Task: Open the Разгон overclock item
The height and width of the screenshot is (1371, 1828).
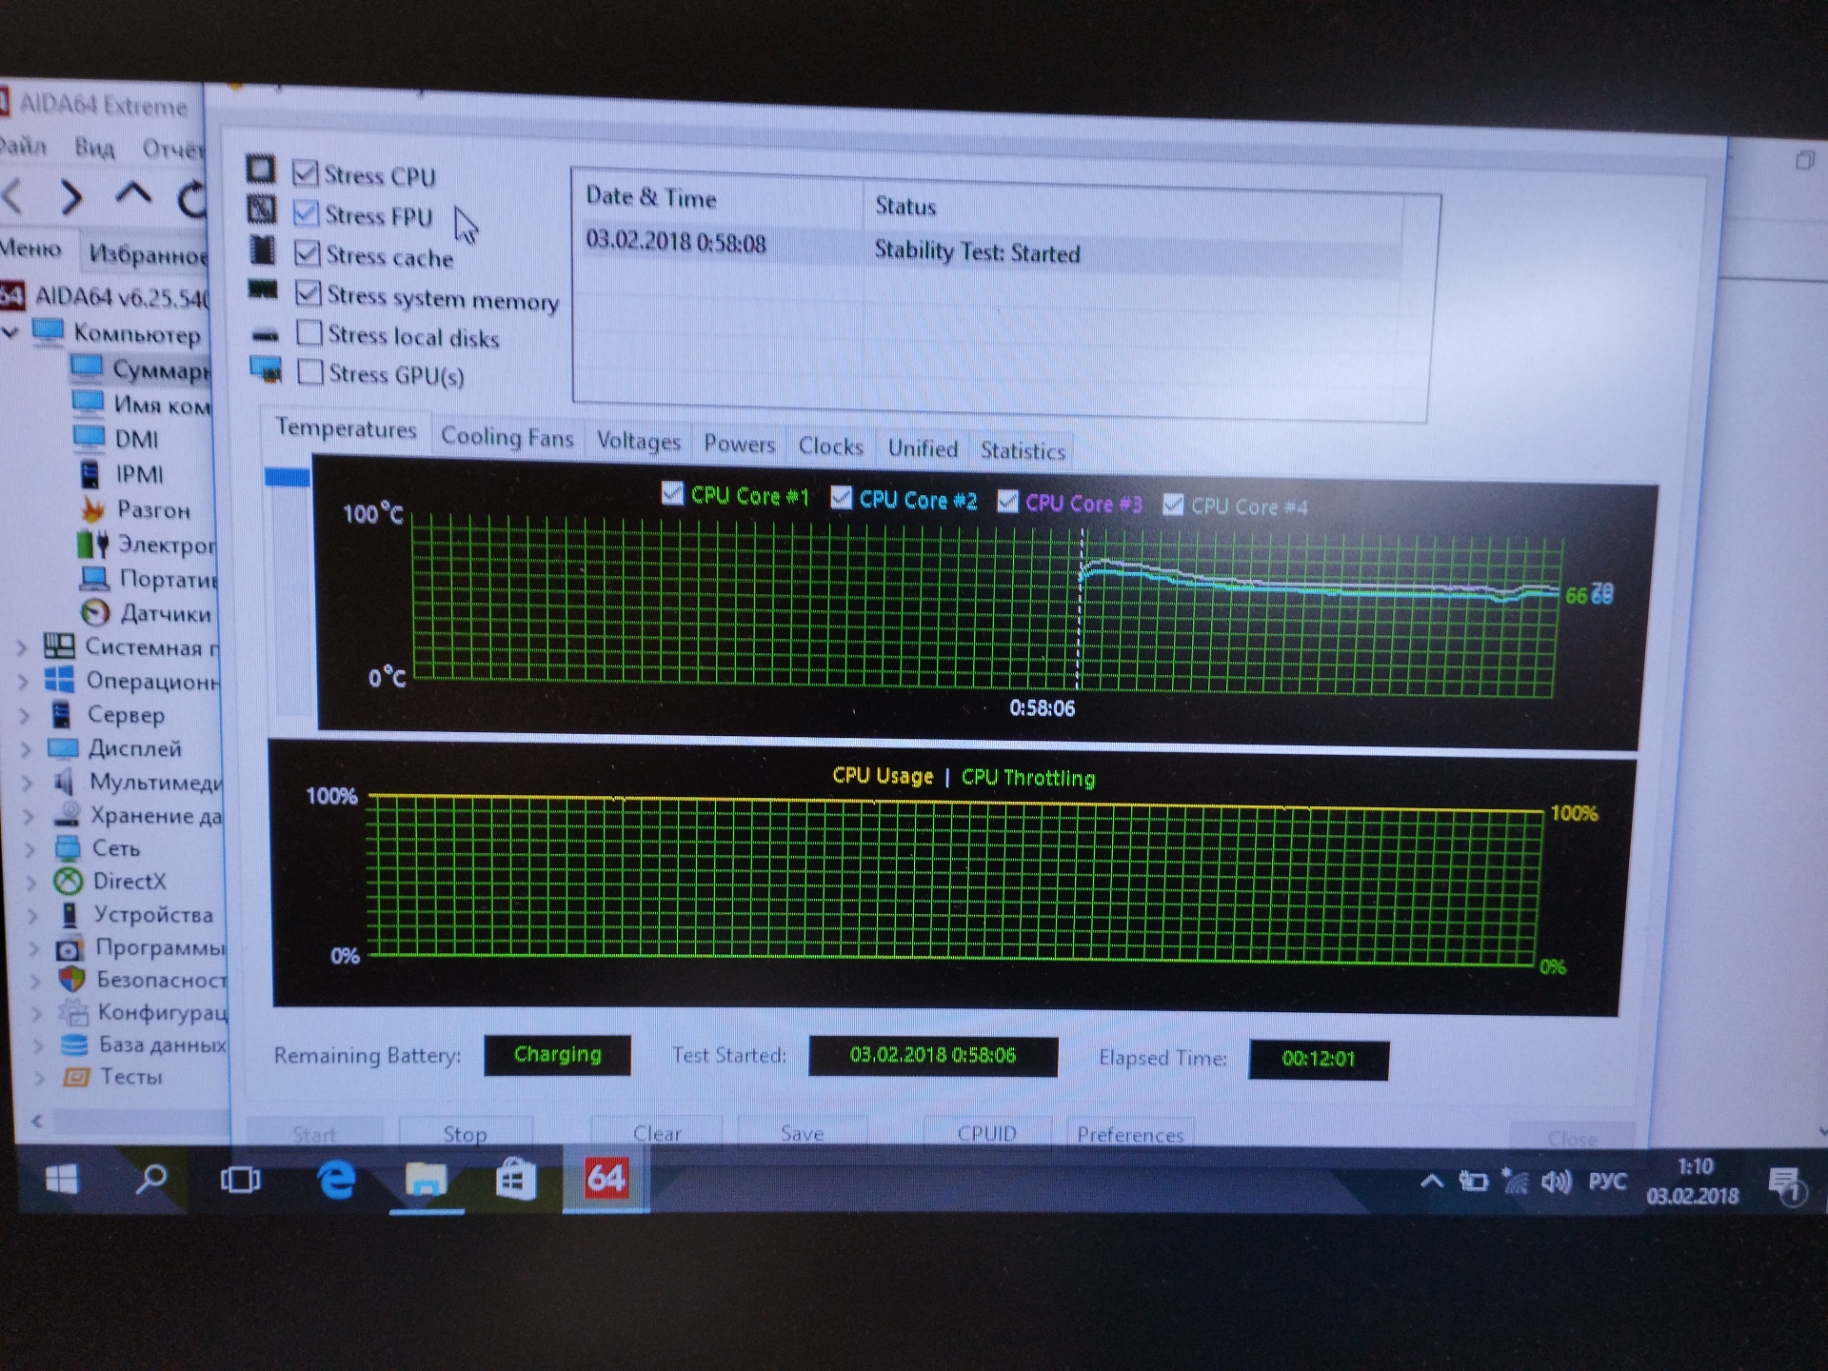Action: pyautogui.click(x=153, y=509)
